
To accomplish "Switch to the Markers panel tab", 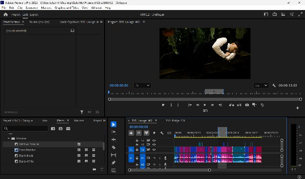I will (x=79, y=120).
